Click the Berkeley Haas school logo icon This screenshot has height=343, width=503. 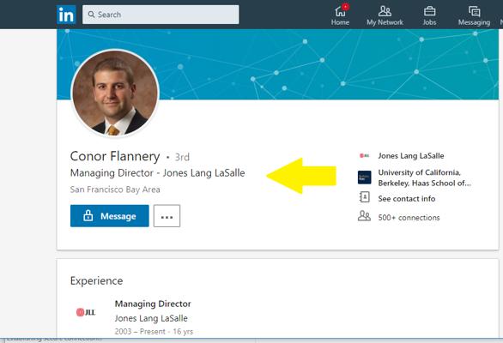[365, 178]
